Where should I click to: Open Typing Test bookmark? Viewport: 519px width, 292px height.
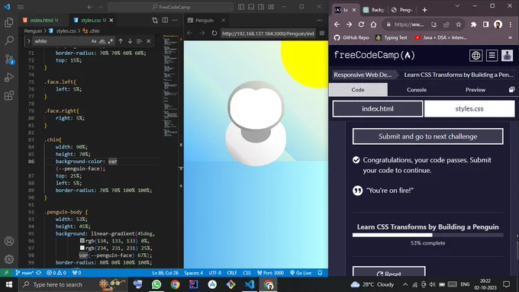(x=392, y=37)
